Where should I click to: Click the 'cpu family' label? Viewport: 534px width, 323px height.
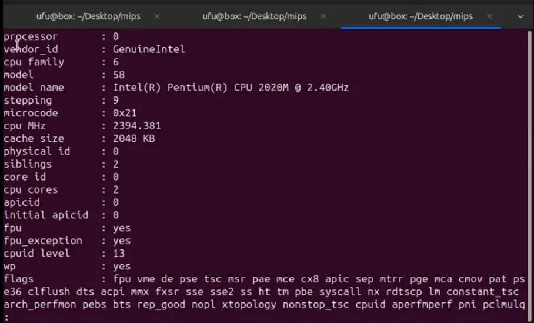pyautogui.click(x=34, y=62)
